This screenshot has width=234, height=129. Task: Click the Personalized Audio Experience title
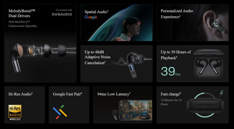pyautogui.click(x=177, y=14)
